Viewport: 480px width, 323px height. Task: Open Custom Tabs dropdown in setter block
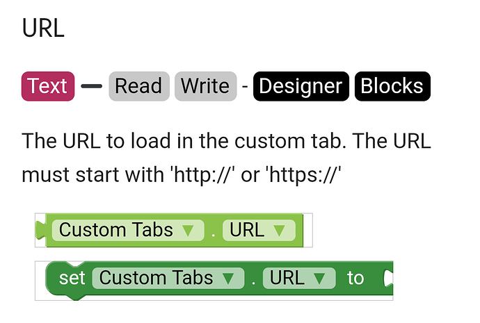click(168, 278)
